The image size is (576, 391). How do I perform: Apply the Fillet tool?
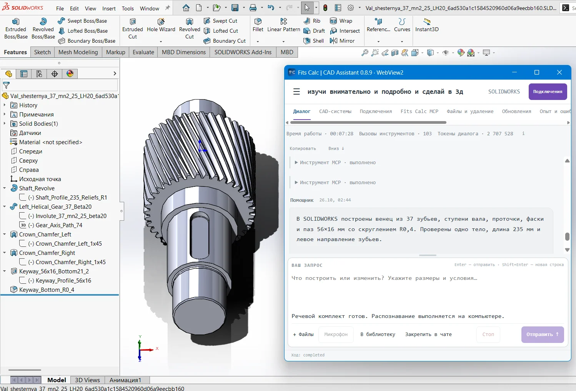pyautogui.click(x=258, y=26)
